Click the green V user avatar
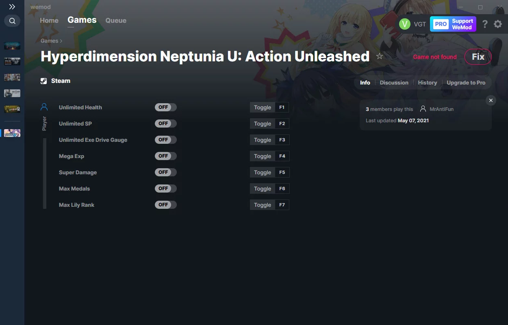Screen dimensions: 508x325 click(x=405, y=24)
